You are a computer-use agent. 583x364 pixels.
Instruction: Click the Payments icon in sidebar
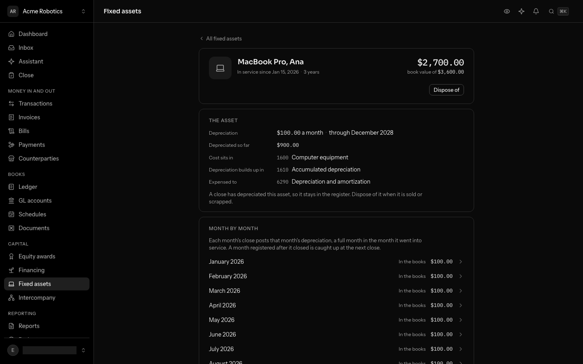point(11,145)
